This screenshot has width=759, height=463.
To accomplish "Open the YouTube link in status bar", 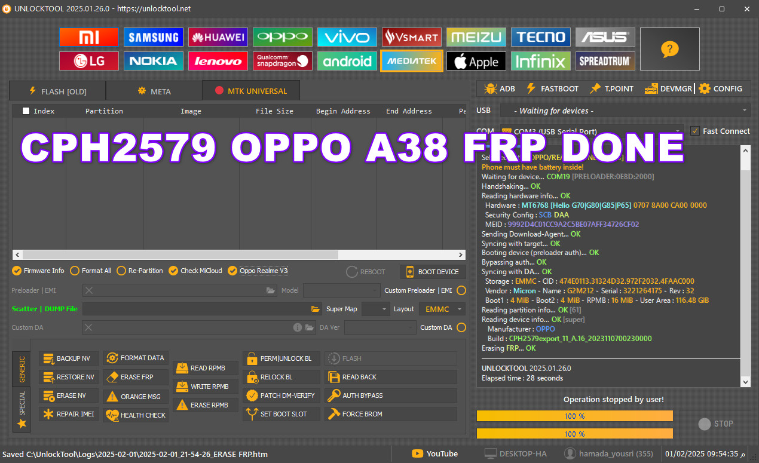I will 435,454.
